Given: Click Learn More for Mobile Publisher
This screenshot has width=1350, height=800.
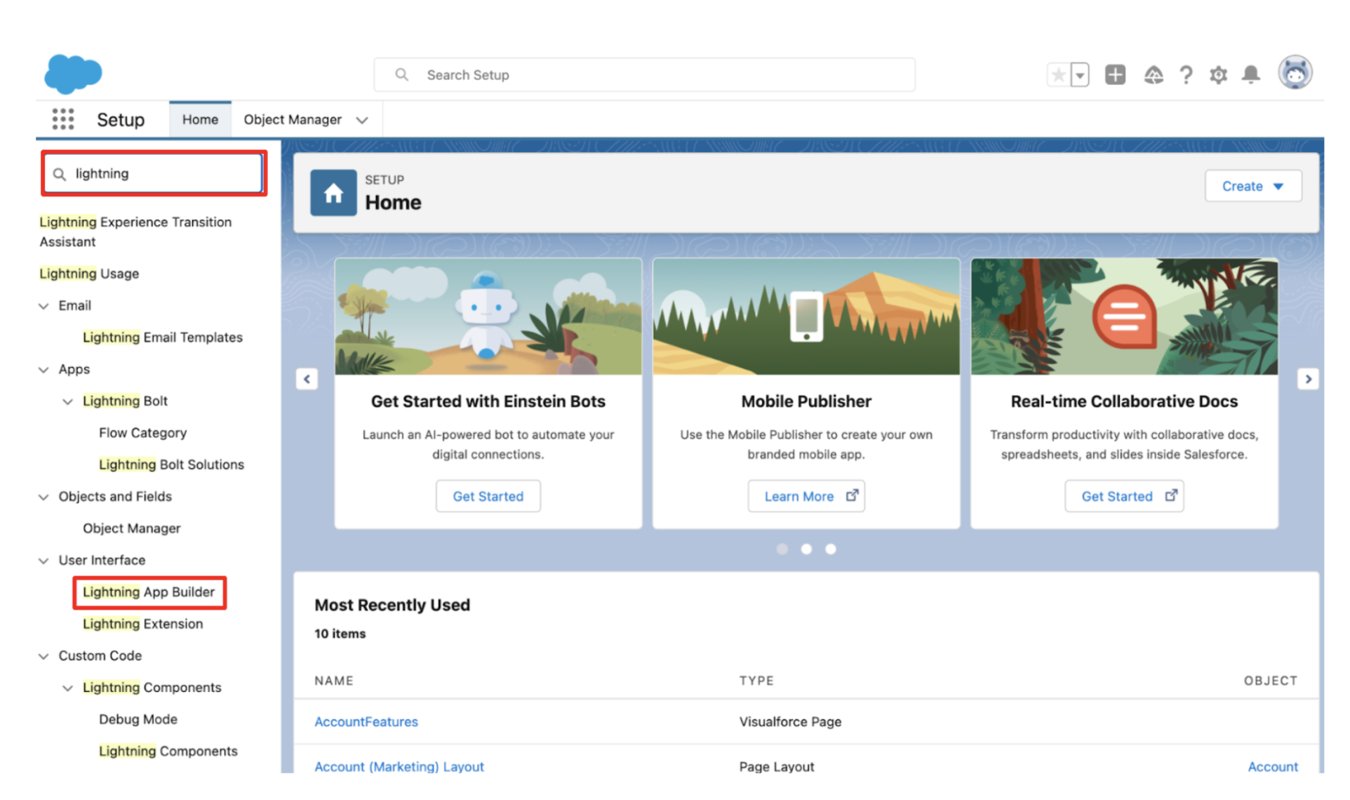Looking at the screenshot, I should 806,496.
